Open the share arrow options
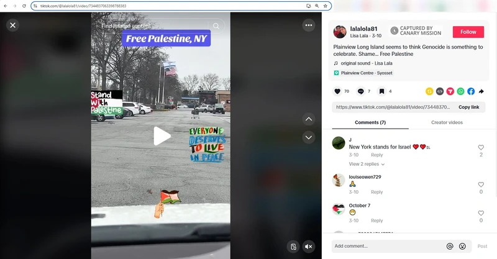This screenshot has width=497, height=259. pos(481,91)
